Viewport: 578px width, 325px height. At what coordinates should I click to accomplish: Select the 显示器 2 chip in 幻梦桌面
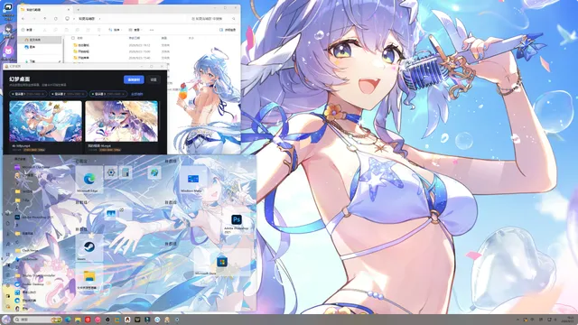click(x=69, y=94)
